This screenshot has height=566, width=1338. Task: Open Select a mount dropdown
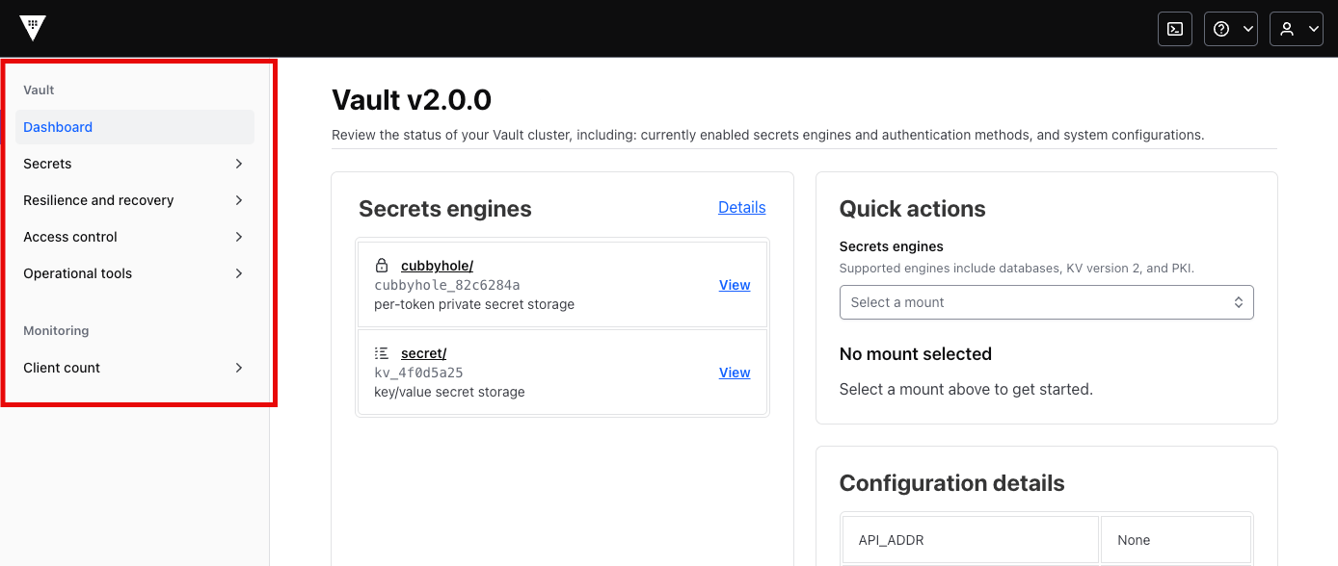coord(1046,302)
